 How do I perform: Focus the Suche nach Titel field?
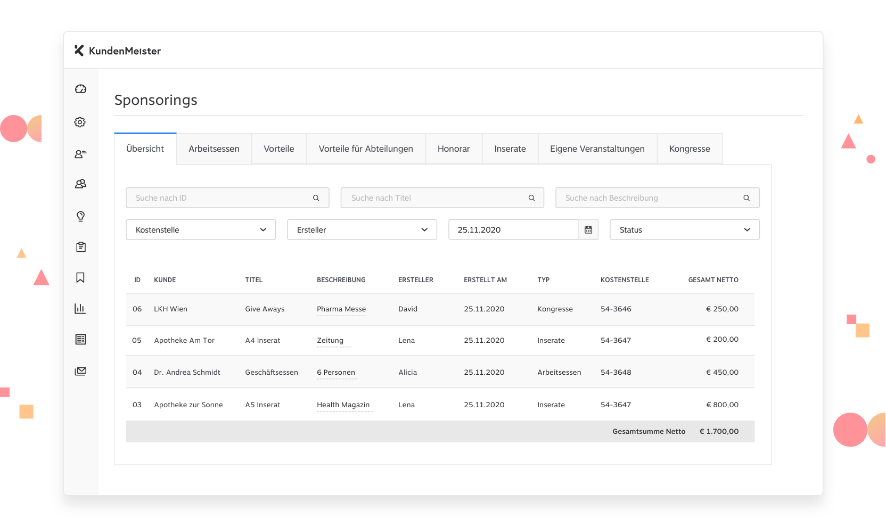coord(442,198)
